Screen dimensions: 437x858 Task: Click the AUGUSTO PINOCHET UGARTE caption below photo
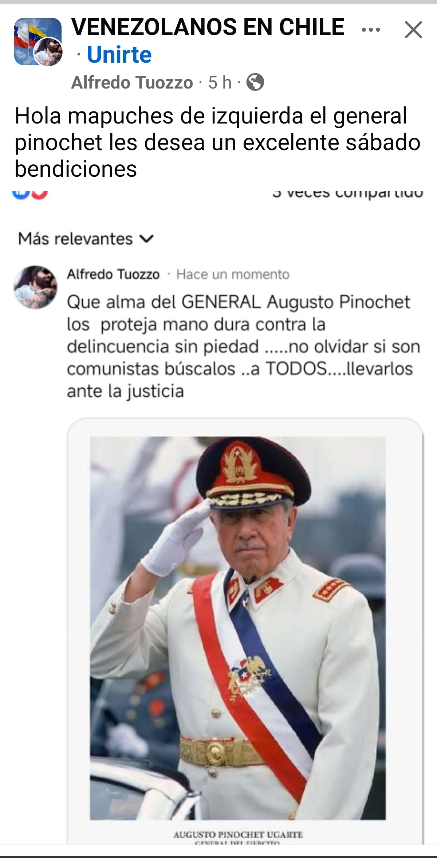238,834
